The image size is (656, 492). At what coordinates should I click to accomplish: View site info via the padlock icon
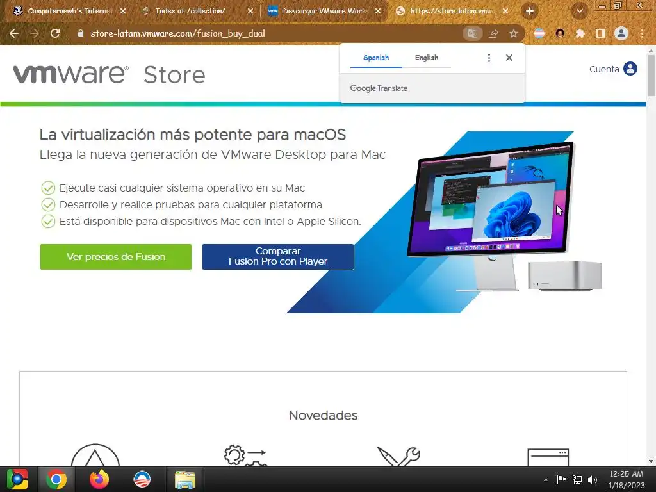[x=81, y=33]
